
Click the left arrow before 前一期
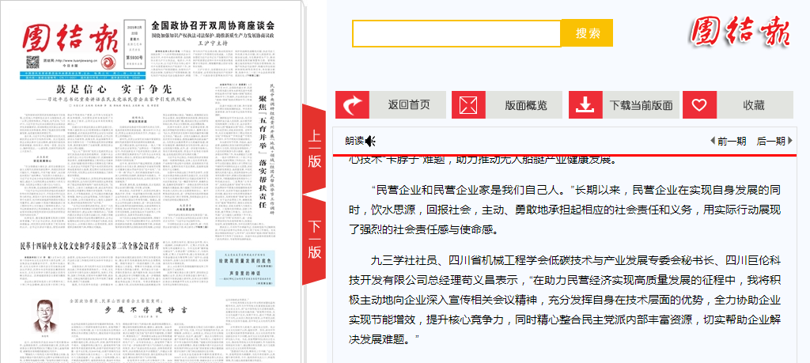(x=713, y=141)
